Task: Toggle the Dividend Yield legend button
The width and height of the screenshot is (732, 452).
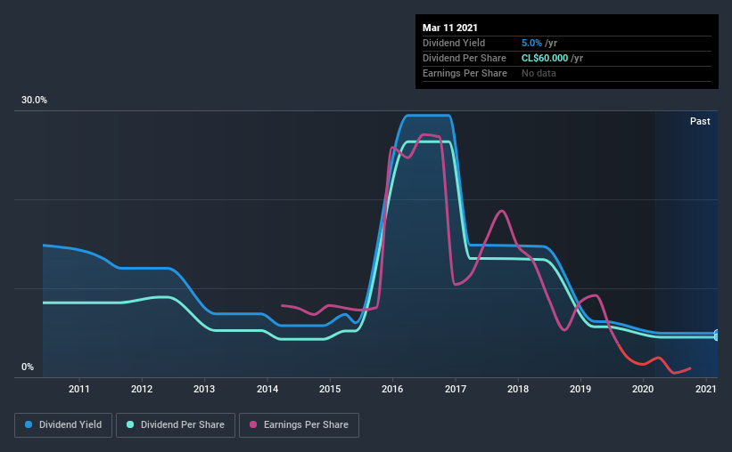Action: 63,425
